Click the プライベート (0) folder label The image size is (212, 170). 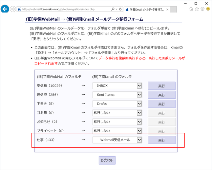[50, 131]
